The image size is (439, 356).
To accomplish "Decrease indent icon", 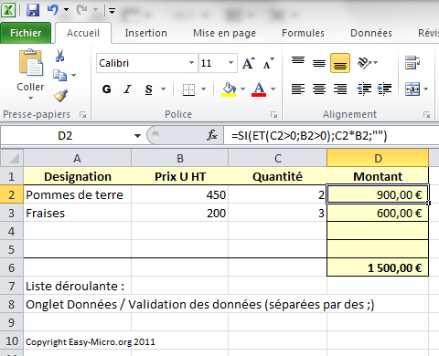I will click(x=364, y=89).
